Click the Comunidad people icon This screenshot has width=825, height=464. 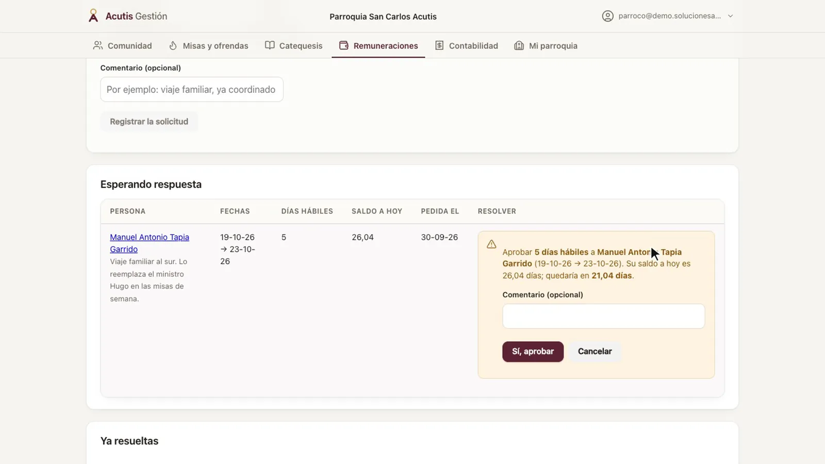click(x=98, y=45)
